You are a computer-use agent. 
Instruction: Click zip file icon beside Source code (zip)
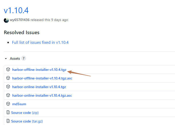coord(8,112)
